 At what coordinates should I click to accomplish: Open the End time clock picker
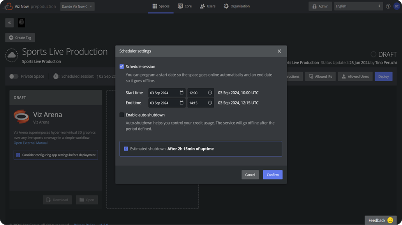(x=210, y=103)
